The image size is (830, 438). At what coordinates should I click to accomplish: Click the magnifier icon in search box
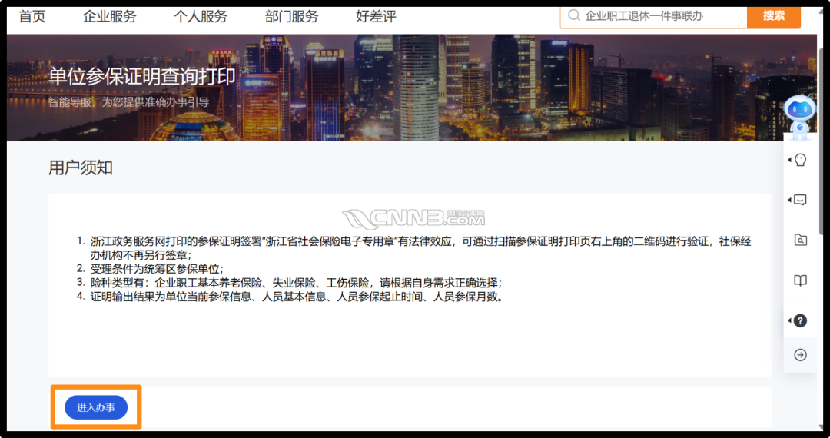[573, 15]
